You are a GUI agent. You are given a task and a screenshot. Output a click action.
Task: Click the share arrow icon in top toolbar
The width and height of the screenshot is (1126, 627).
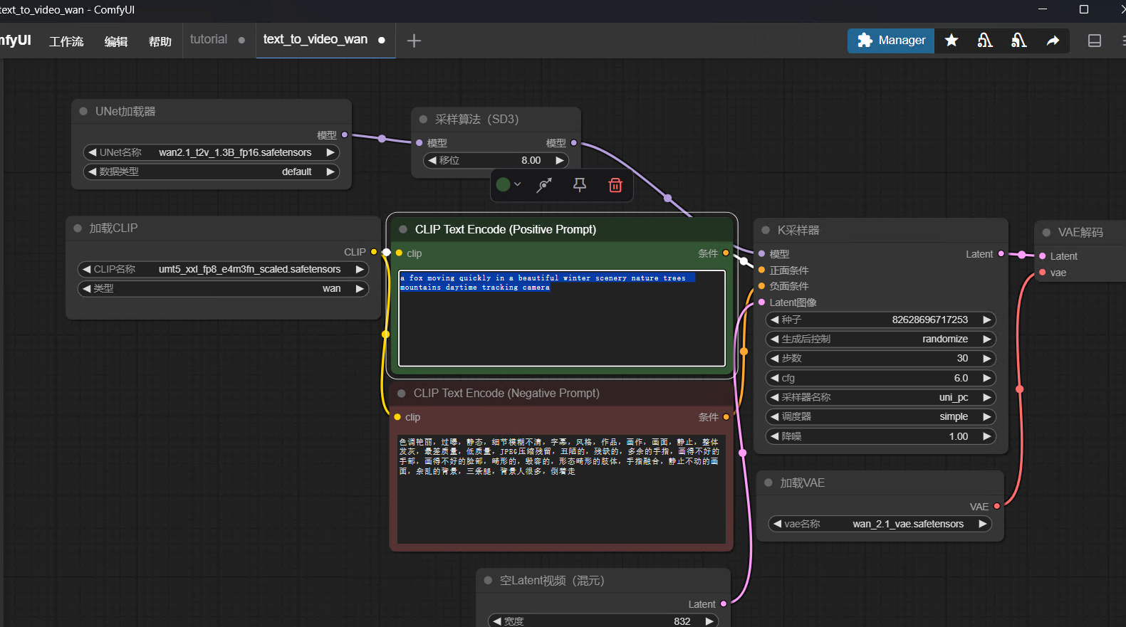1053,41
